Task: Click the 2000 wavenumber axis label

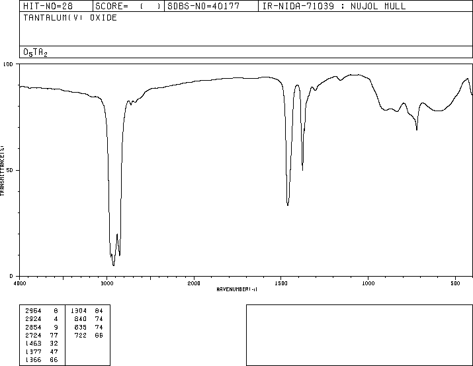Action: coord(194,283)
